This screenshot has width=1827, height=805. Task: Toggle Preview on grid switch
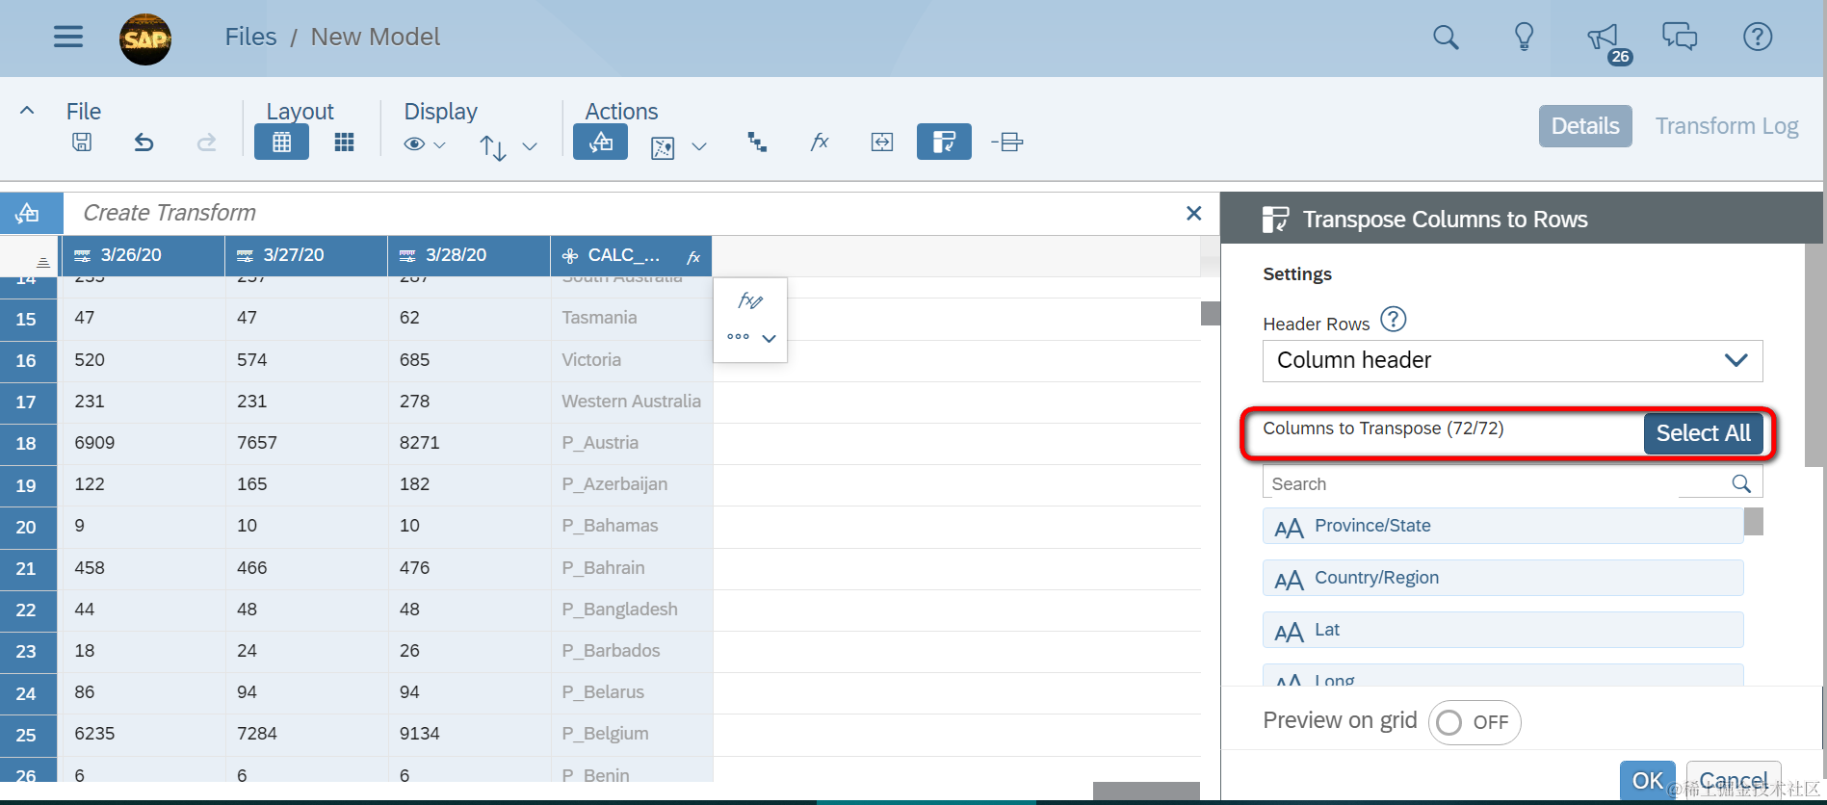[1475, 722]
